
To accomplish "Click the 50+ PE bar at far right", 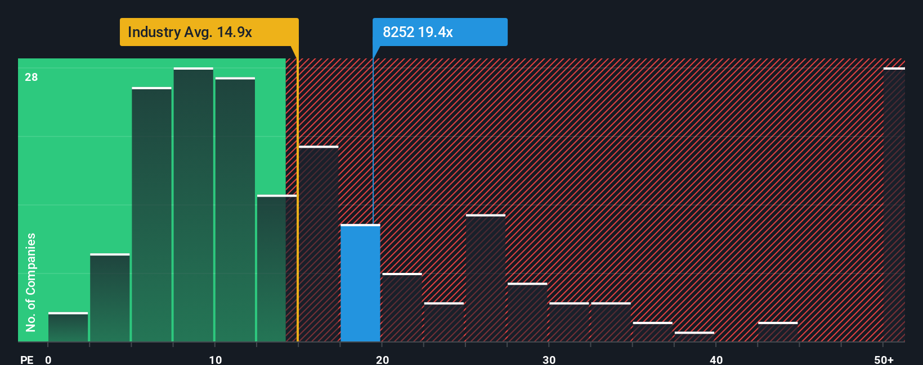I will [894, 205].
